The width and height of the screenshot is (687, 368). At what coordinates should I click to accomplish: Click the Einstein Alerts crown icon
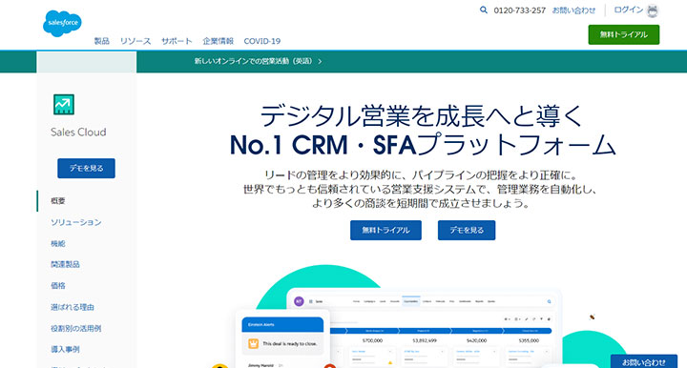[x=253, y=343]
